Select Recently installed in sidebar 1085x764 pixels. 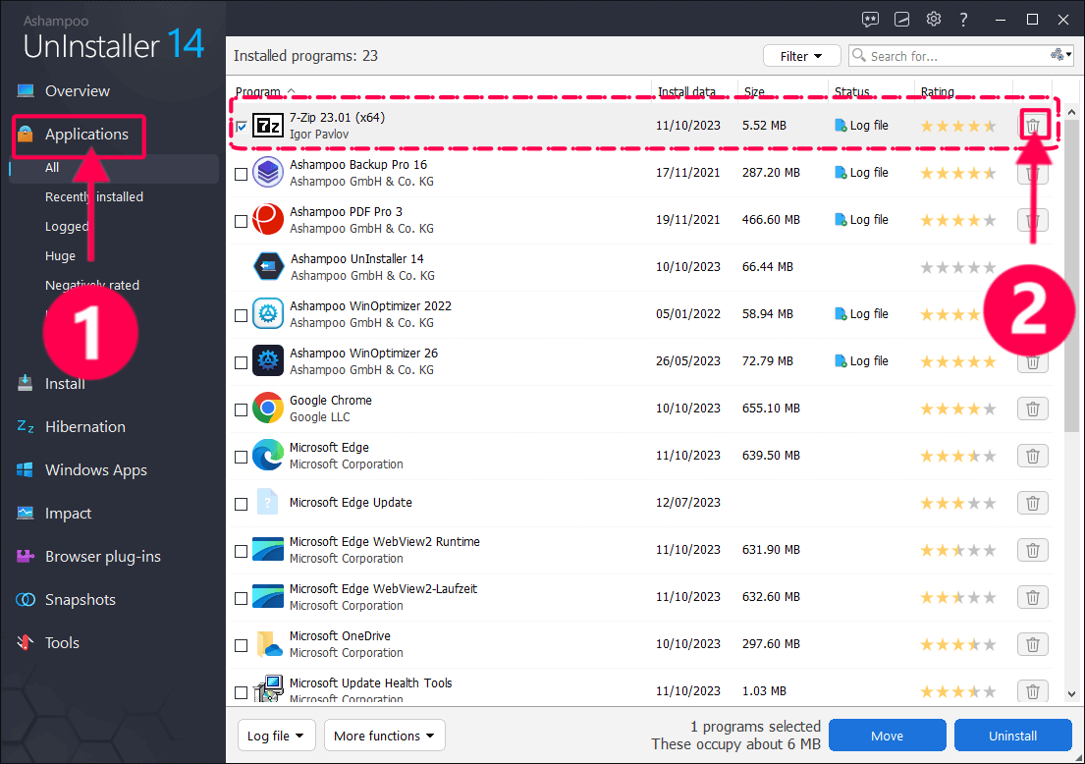(x=94, y=197)
